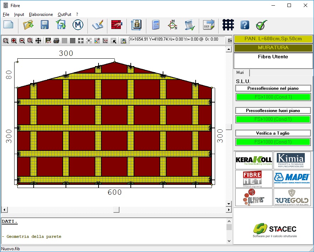Open the OutPut menu
Viewport: 314px width, 252px height.
coord(65,14)
